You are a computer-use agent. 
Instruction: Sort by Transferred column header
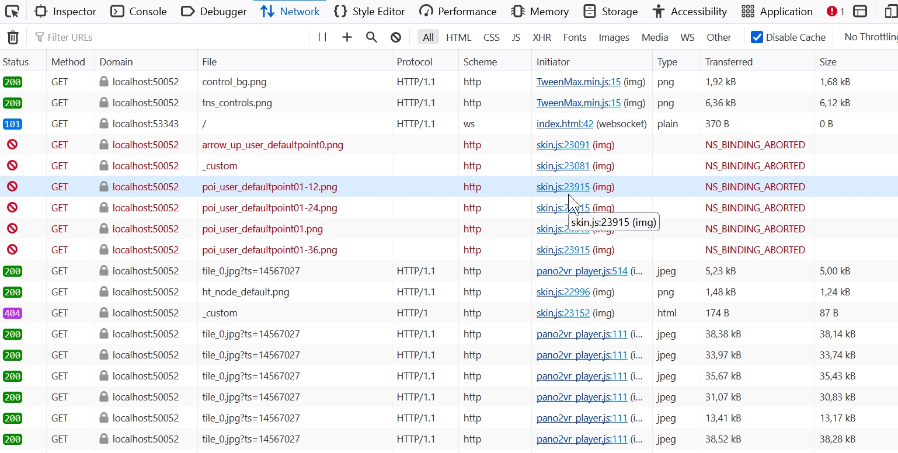[757, 61]
